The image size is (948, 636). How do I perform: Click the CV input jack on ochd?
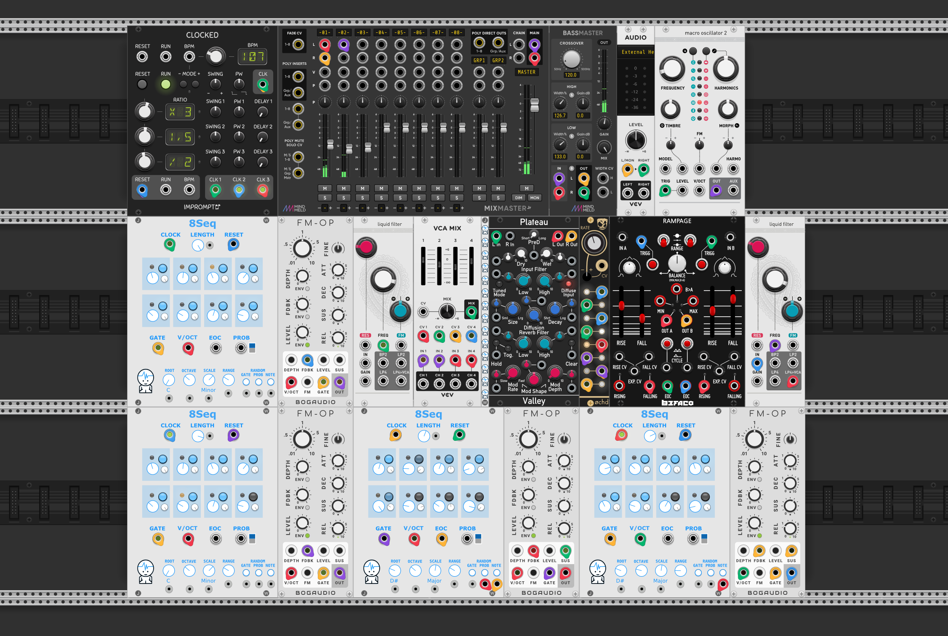[602, 265]
